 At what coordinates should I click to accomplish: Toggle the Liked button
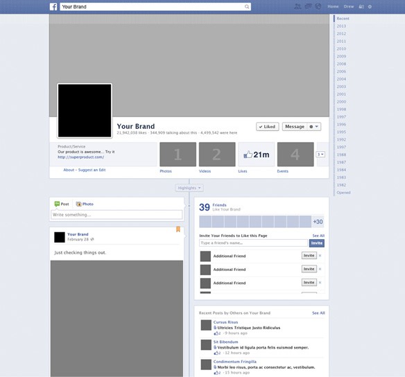[x=267, y=127]
